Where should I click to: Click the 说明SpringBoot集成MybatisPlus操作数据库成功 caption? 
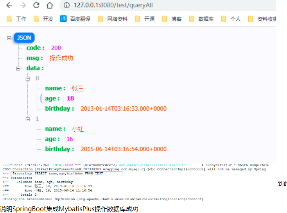[x=69, y=209]
